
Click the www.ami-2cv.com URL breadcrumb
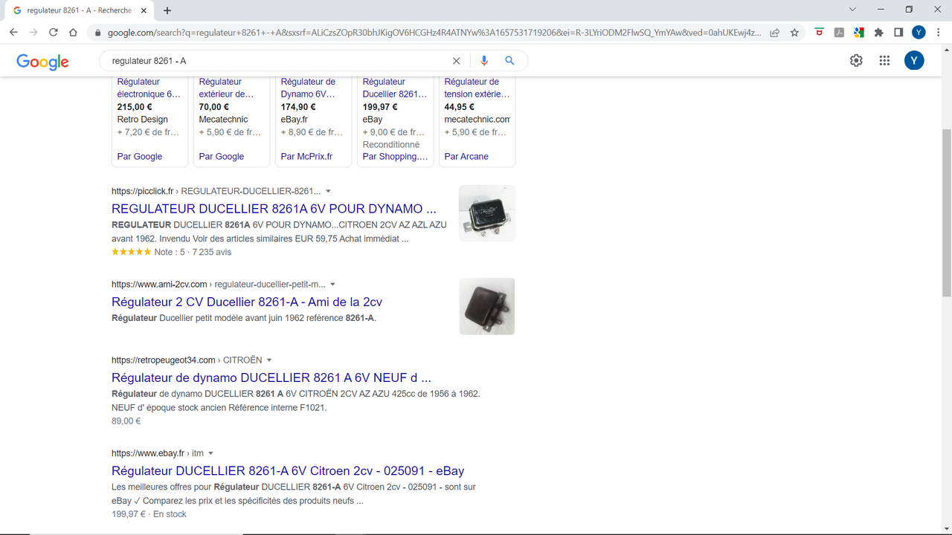pos(219,284)
